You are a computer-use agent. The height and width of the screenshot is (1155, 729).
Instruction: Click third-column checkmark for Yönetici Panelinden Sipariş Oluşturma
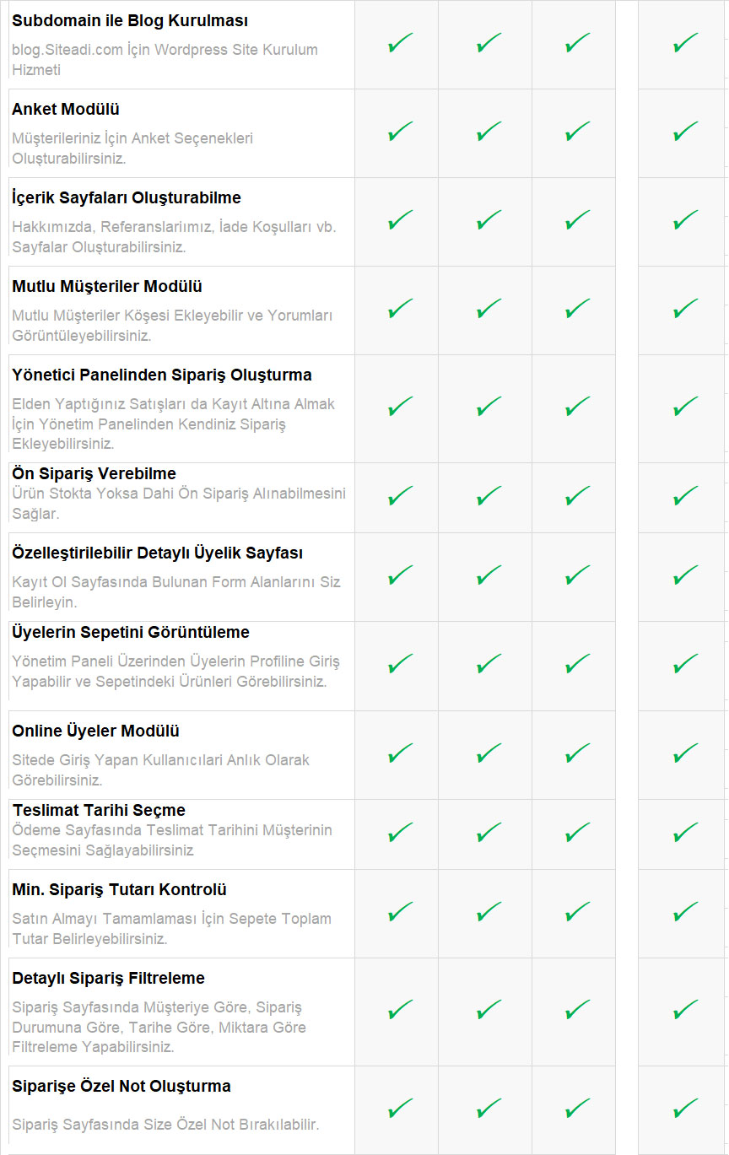click(x=577, y=407)
